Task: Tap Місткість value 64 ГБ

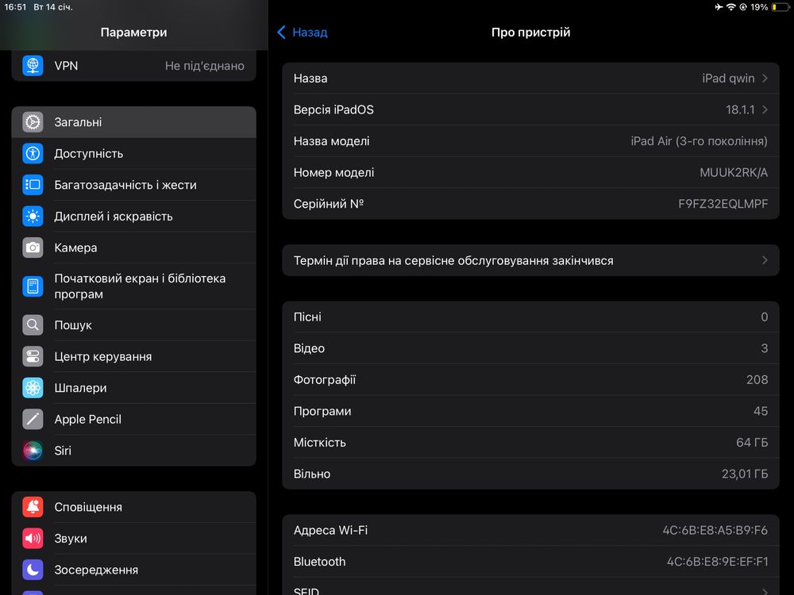Action: (x=752, y=442)
